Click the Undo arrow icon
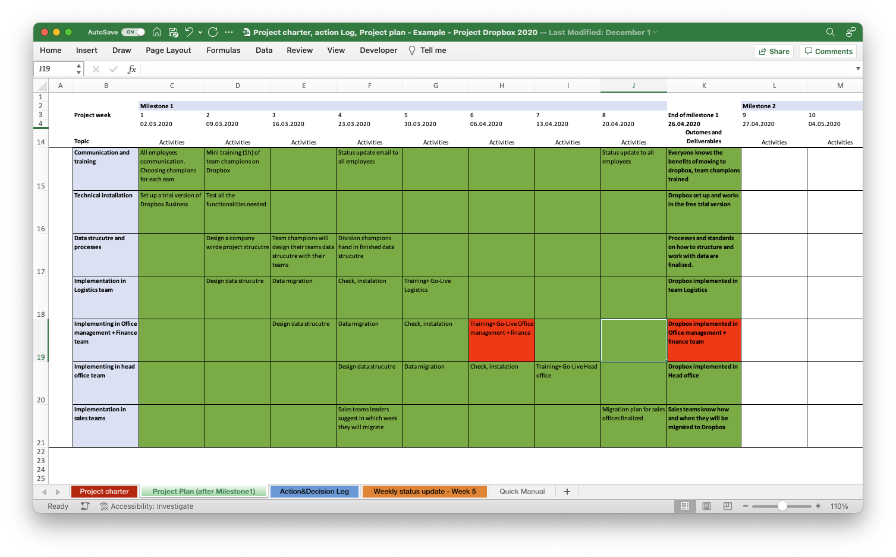896x557 pixels. 189,32
